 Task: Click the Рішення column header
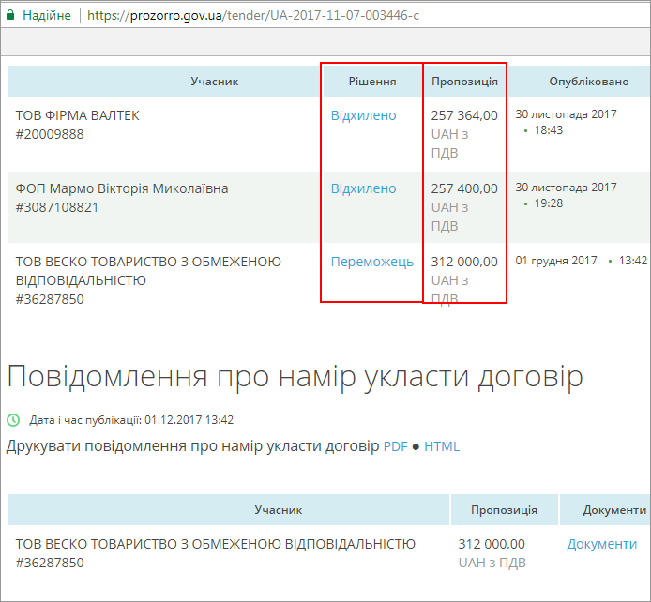(x=372, y=82)
